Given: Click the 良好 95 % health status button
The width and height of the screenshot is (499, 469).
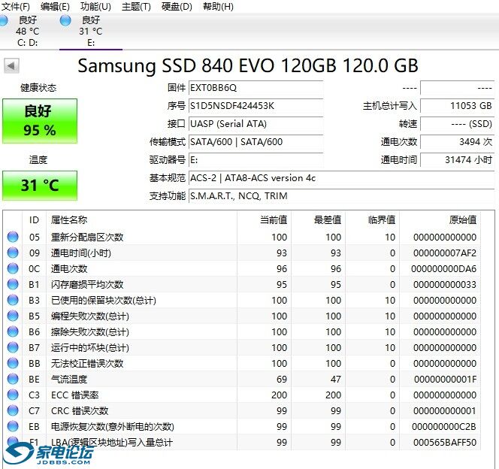Looking at the screenshot, I should [x=40, y=121].
